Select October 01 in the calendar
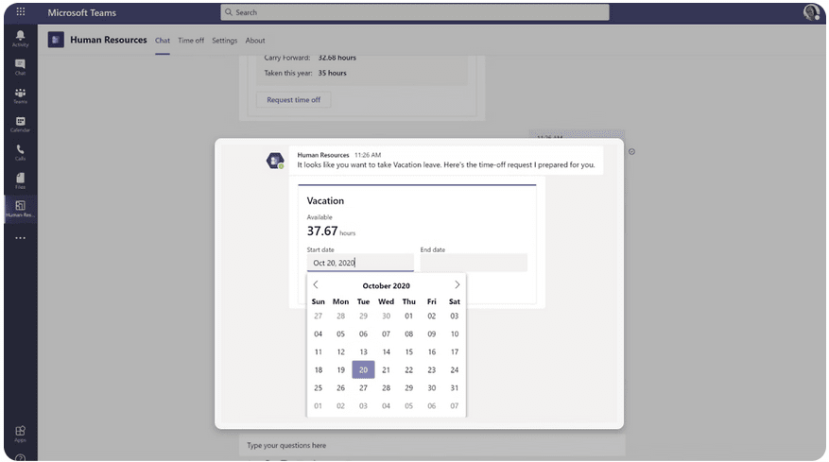The image size is (829, 462). click(408, 317)
